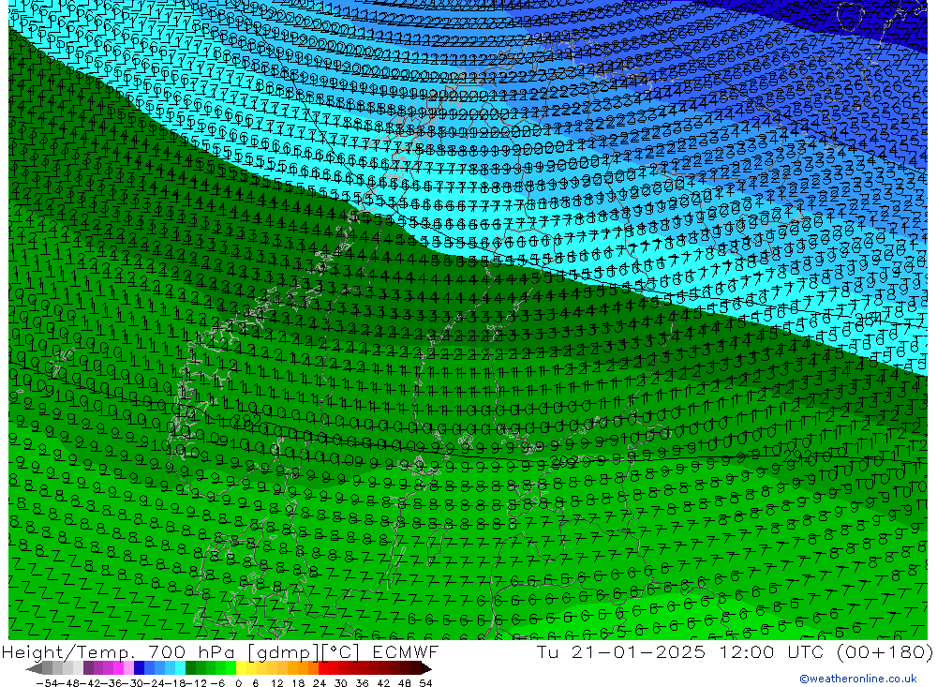Click the '[gdmp]' unit label
Screen dimensions: 937x687
pos(284,652)
